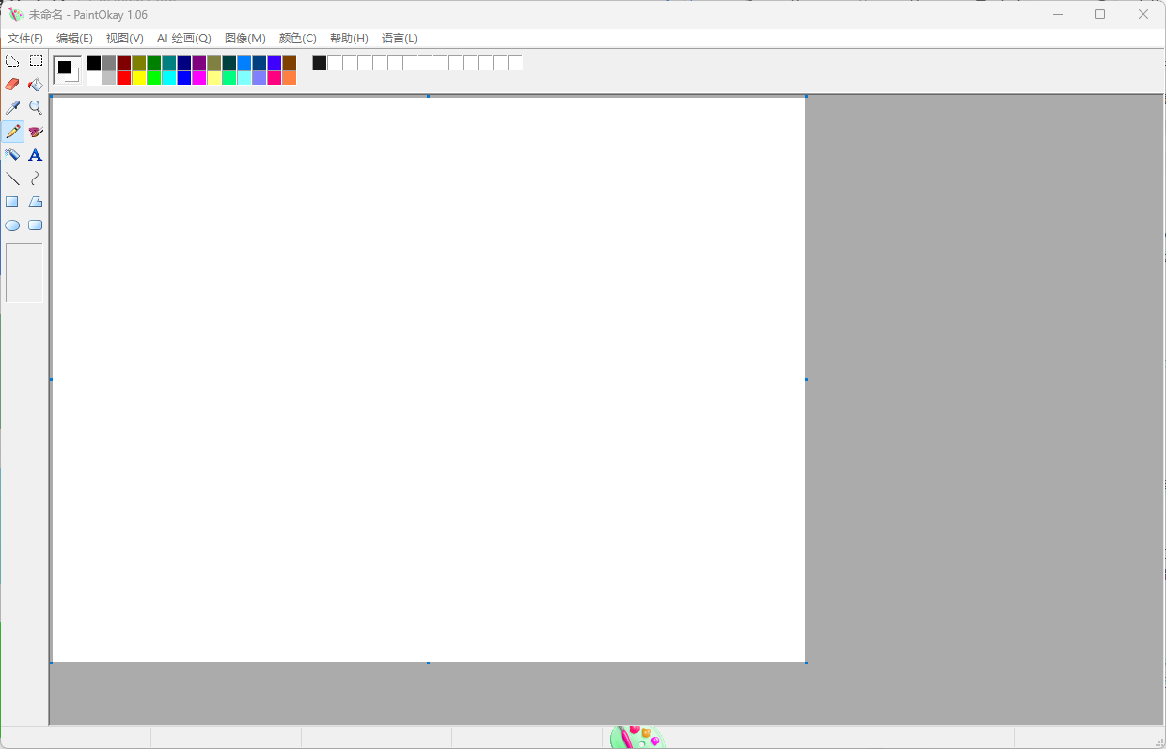
Task: Select the free-form selection tool
Action: pyautogui.click(x=12, y=61)
